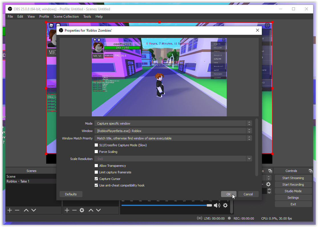The height and width of the screenshot is (227, 318).
Task: Pop out the Controls dock
Action: tap(310, 171)
